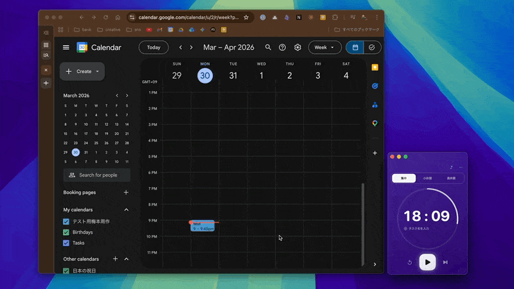The width and height of the screenshot is (514, 289).
Task: Reset the timer in timer app
Action: [410, 263]
